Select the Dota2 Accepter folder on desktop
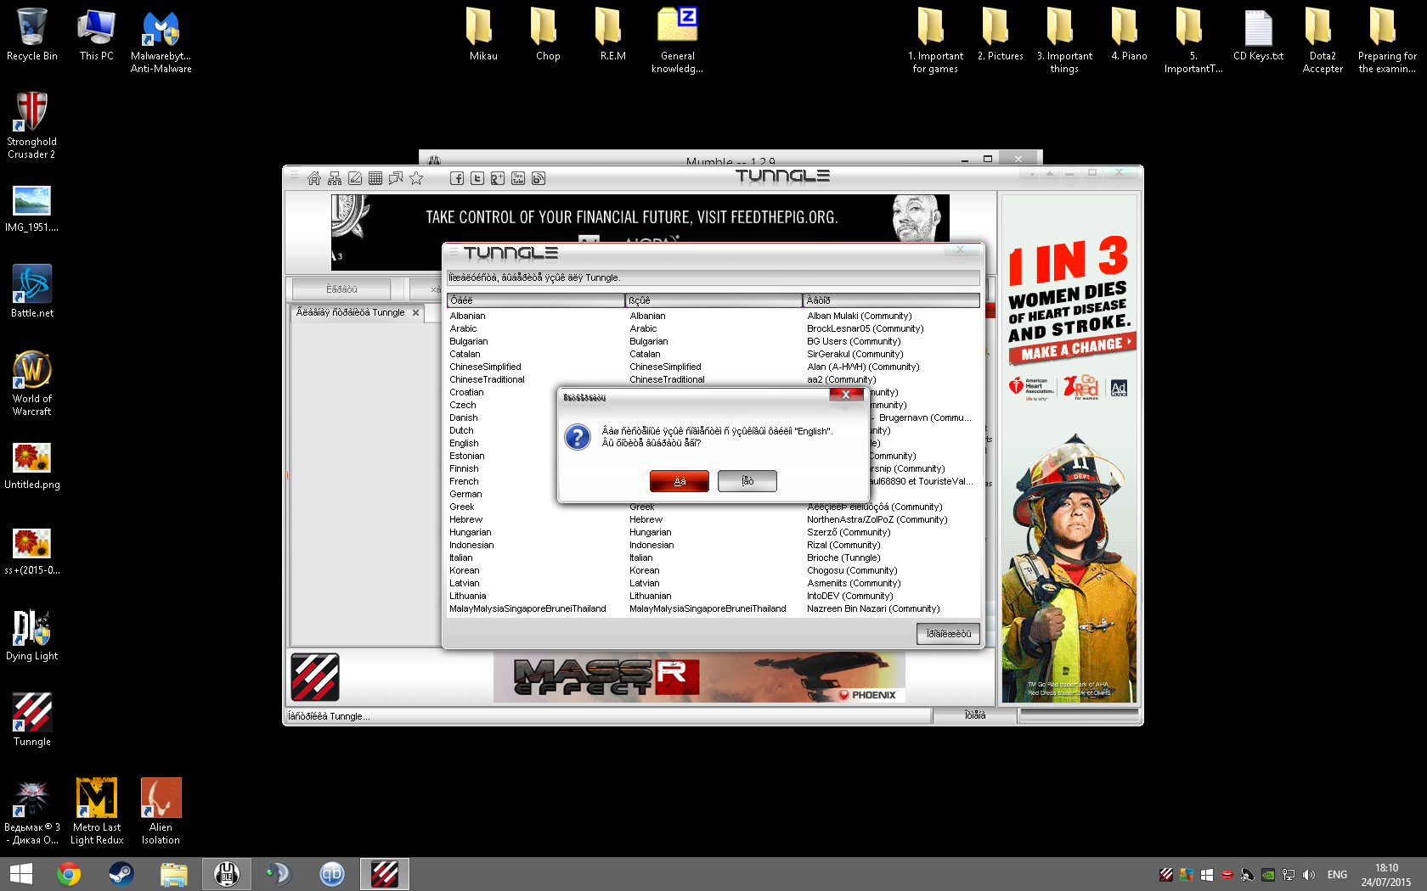Viewport: 1427px width, 891px height. (x=1323, y=41)
